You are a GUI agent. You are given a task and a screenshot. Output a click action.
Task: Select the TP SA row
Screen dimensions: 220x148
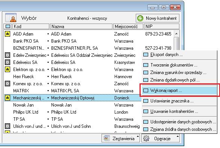tap(73, 119)
